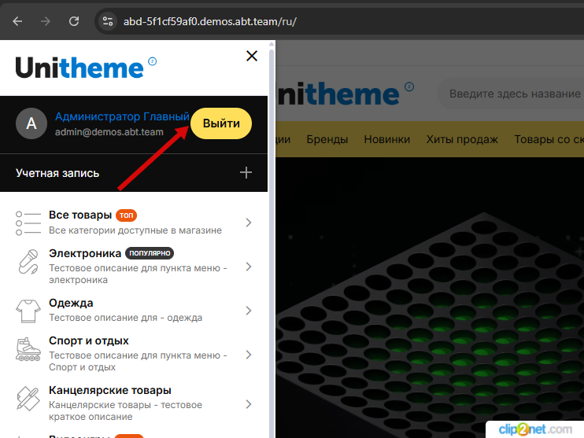Open the Все товары menu item
584x438 pixels.
tap(80, 215)
